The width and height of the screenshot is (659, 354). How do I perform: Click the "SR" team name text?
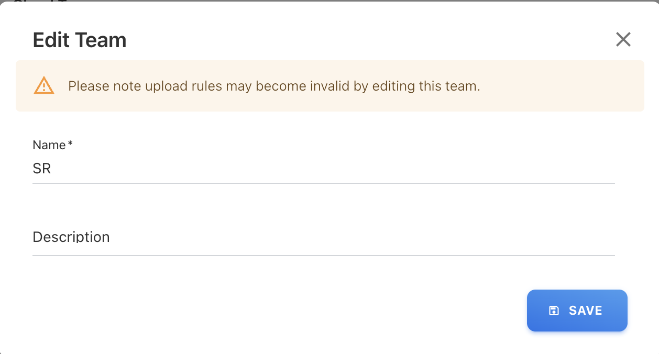[42, 169]
